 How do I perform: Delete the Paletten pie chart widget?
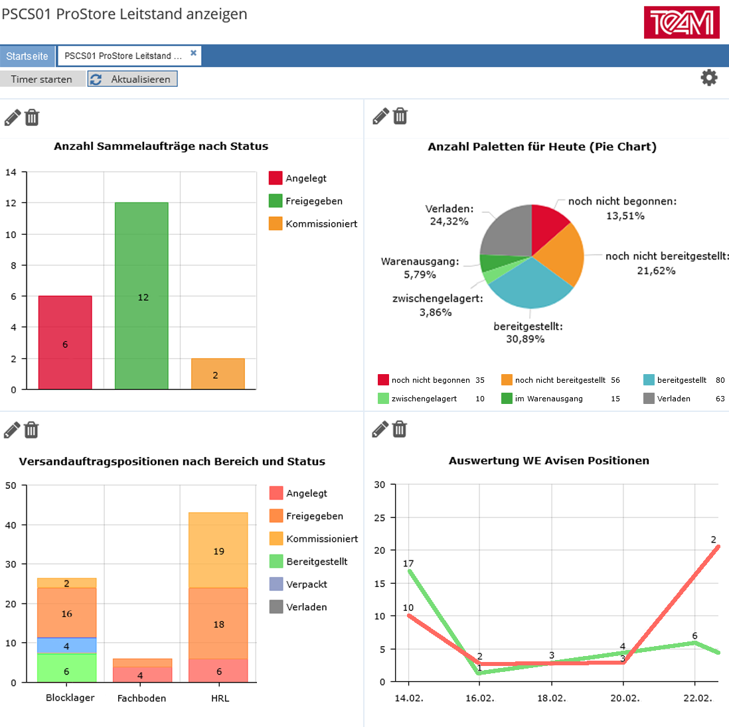point(400,116)
